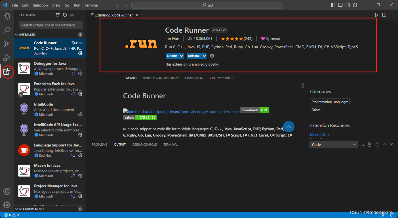The height and width of the screenshot is (218, 398).
Task: Click the Disable button
Action: coord(172,56)
